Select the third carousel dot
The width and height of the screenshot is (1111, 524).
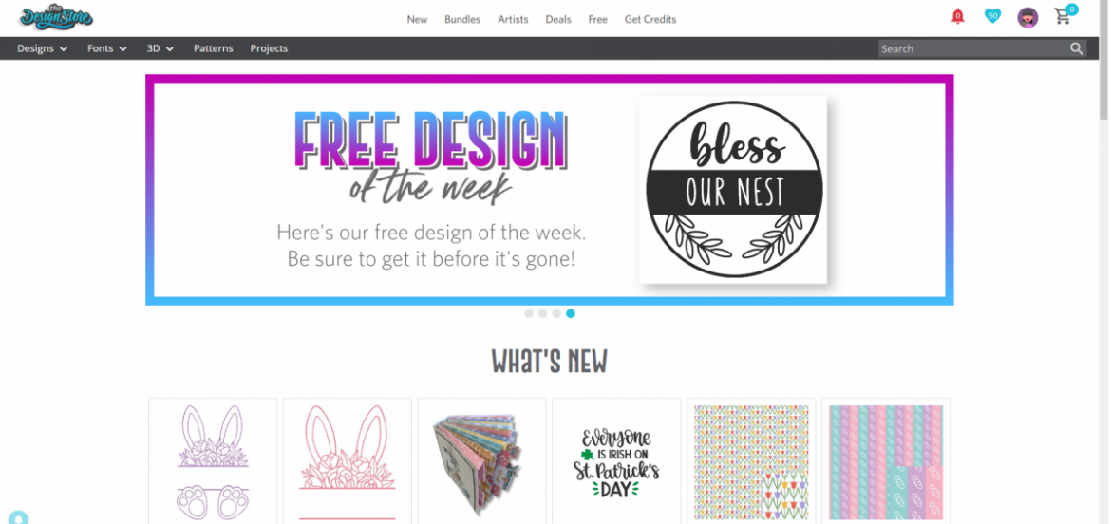coord(556,313)
